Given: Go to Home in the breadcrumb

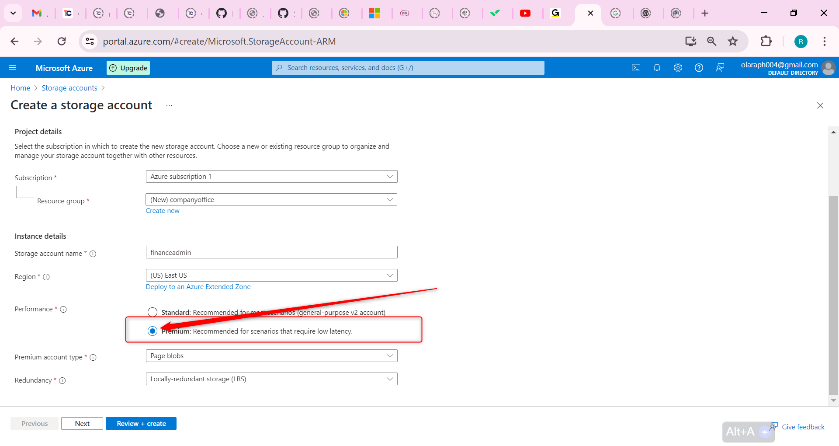Looking at the screenshot, I should point(21,88).
